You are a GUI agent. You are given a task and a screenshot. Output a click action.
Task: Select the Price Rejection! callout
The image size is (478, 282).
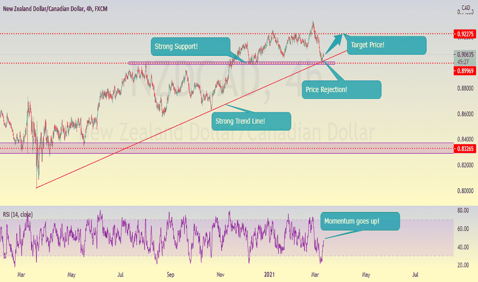[x=342, y=90]
